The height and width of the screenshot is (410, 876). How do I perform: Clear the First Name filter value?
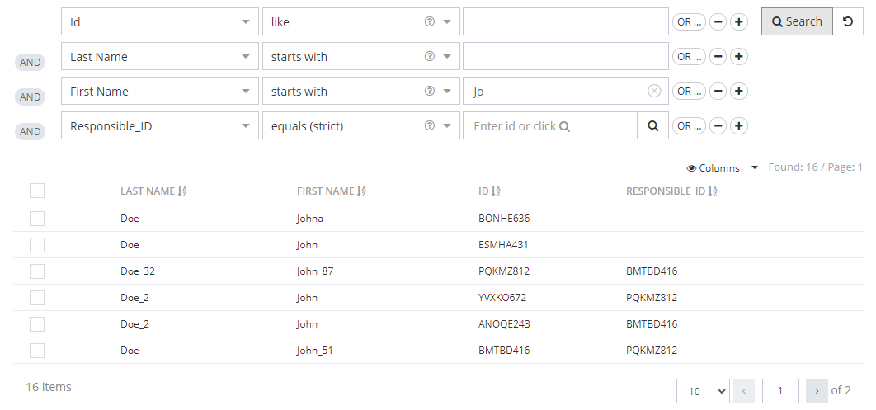pos(654,92)
